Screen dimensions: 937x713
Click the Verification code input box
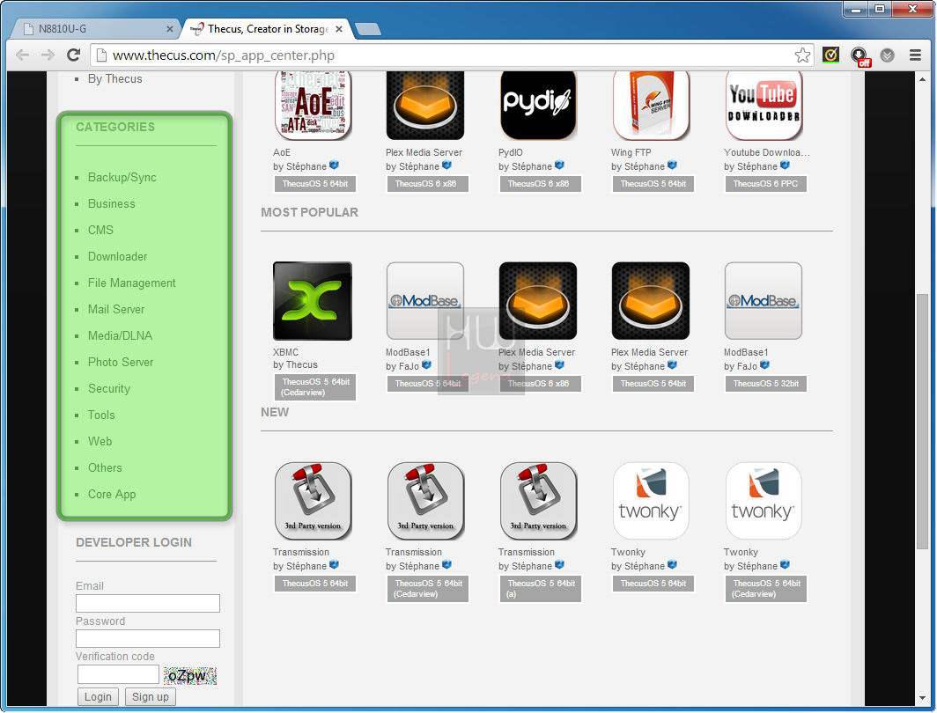pos(118,674)
